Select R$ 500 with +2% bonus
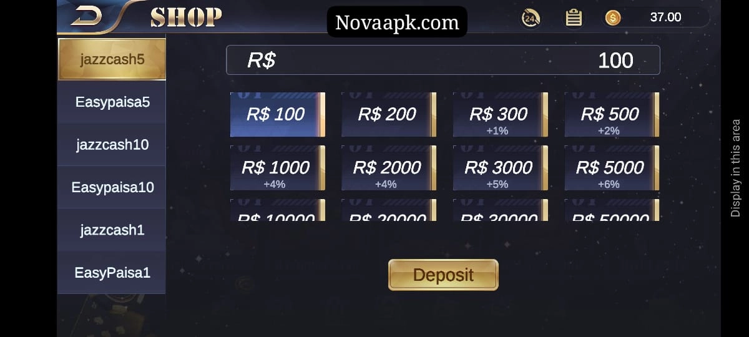 [612, 114]
